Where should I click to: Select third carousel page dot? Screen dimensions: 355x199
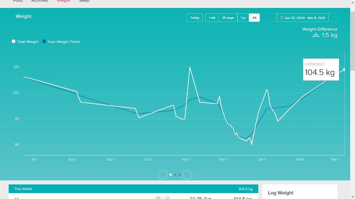[x=180, y=175]
